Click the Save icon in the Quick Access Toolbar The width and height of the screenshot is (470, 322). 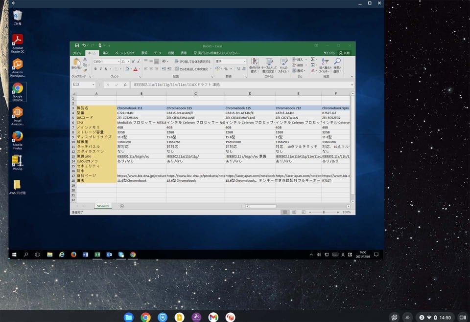(x=77, y=44)
